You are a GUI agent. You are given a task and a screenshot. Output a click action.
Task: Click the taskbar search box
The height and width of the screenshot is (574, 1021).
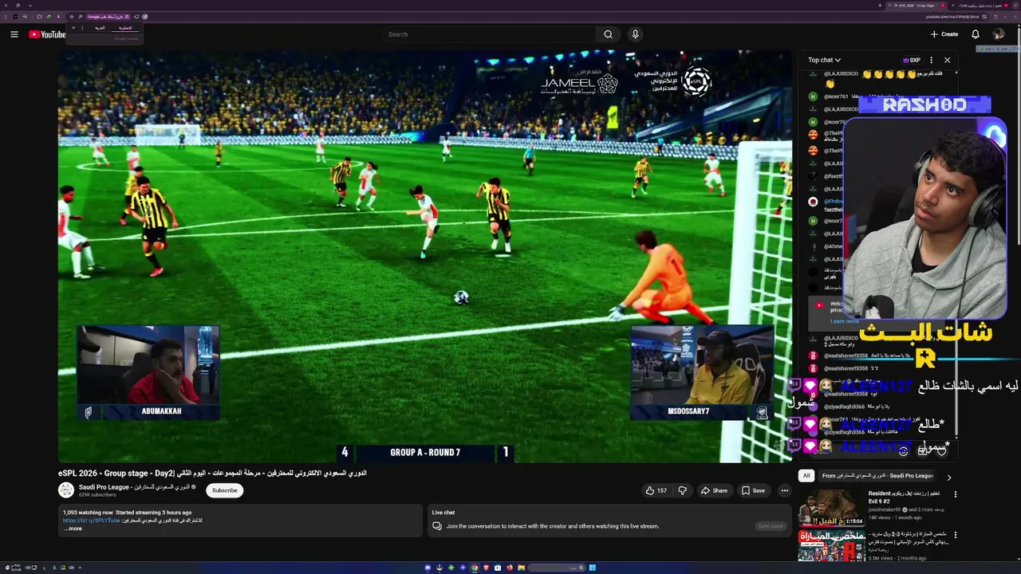[x=557, y=568]
